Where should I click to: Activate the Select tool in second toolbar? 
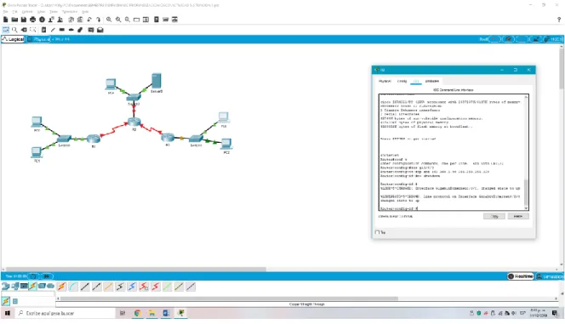6,30
